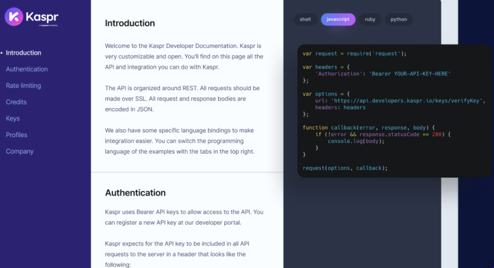Click the 'specific language bindings' paragraph

coord(179,141)
